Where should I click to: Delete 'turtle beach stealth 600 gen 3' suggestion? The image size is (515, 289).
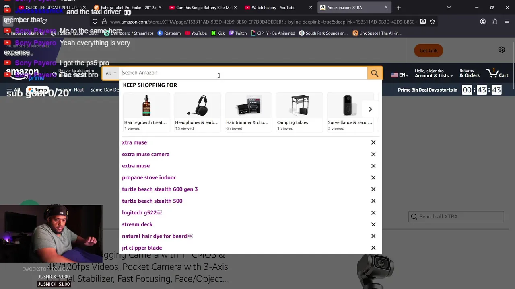[x=373, y=189]
